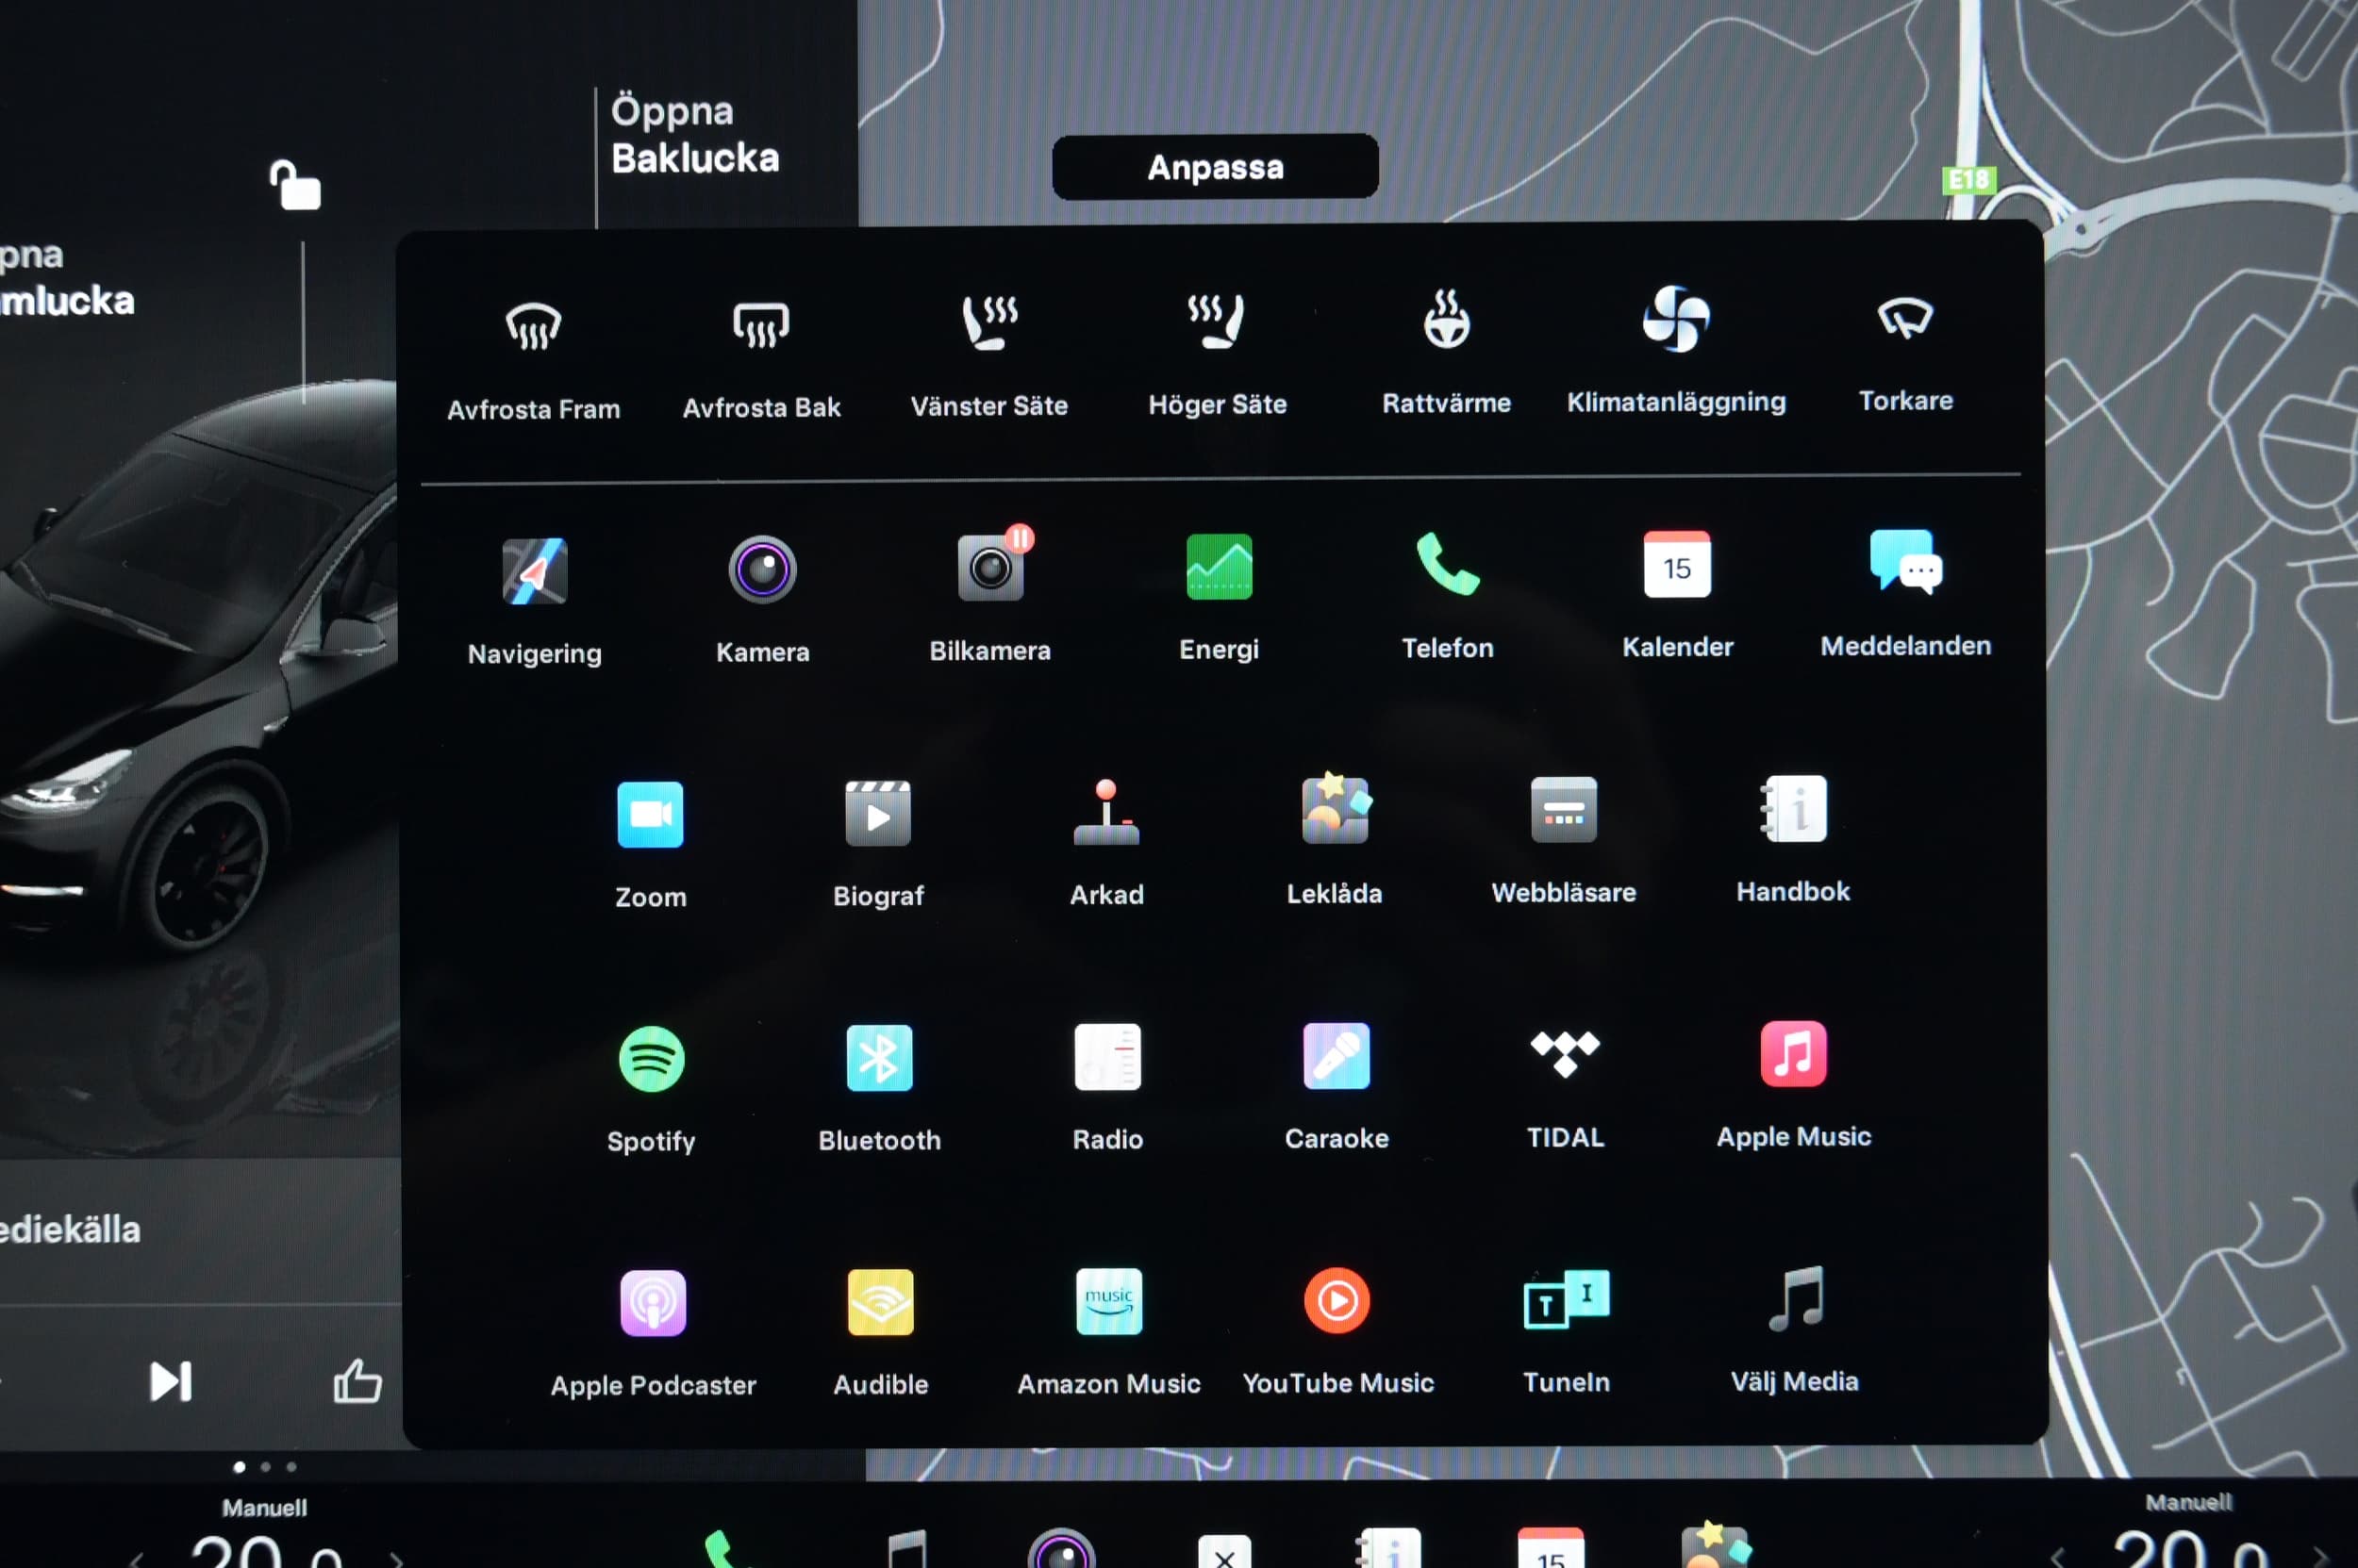The height and width of the screenshot is (1568, 2358).
Task: Like the current track with thumbs up
Action: pos(357,1380)
